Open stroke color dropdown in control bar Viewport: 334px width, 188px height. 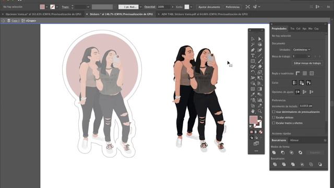click(57, 7)
